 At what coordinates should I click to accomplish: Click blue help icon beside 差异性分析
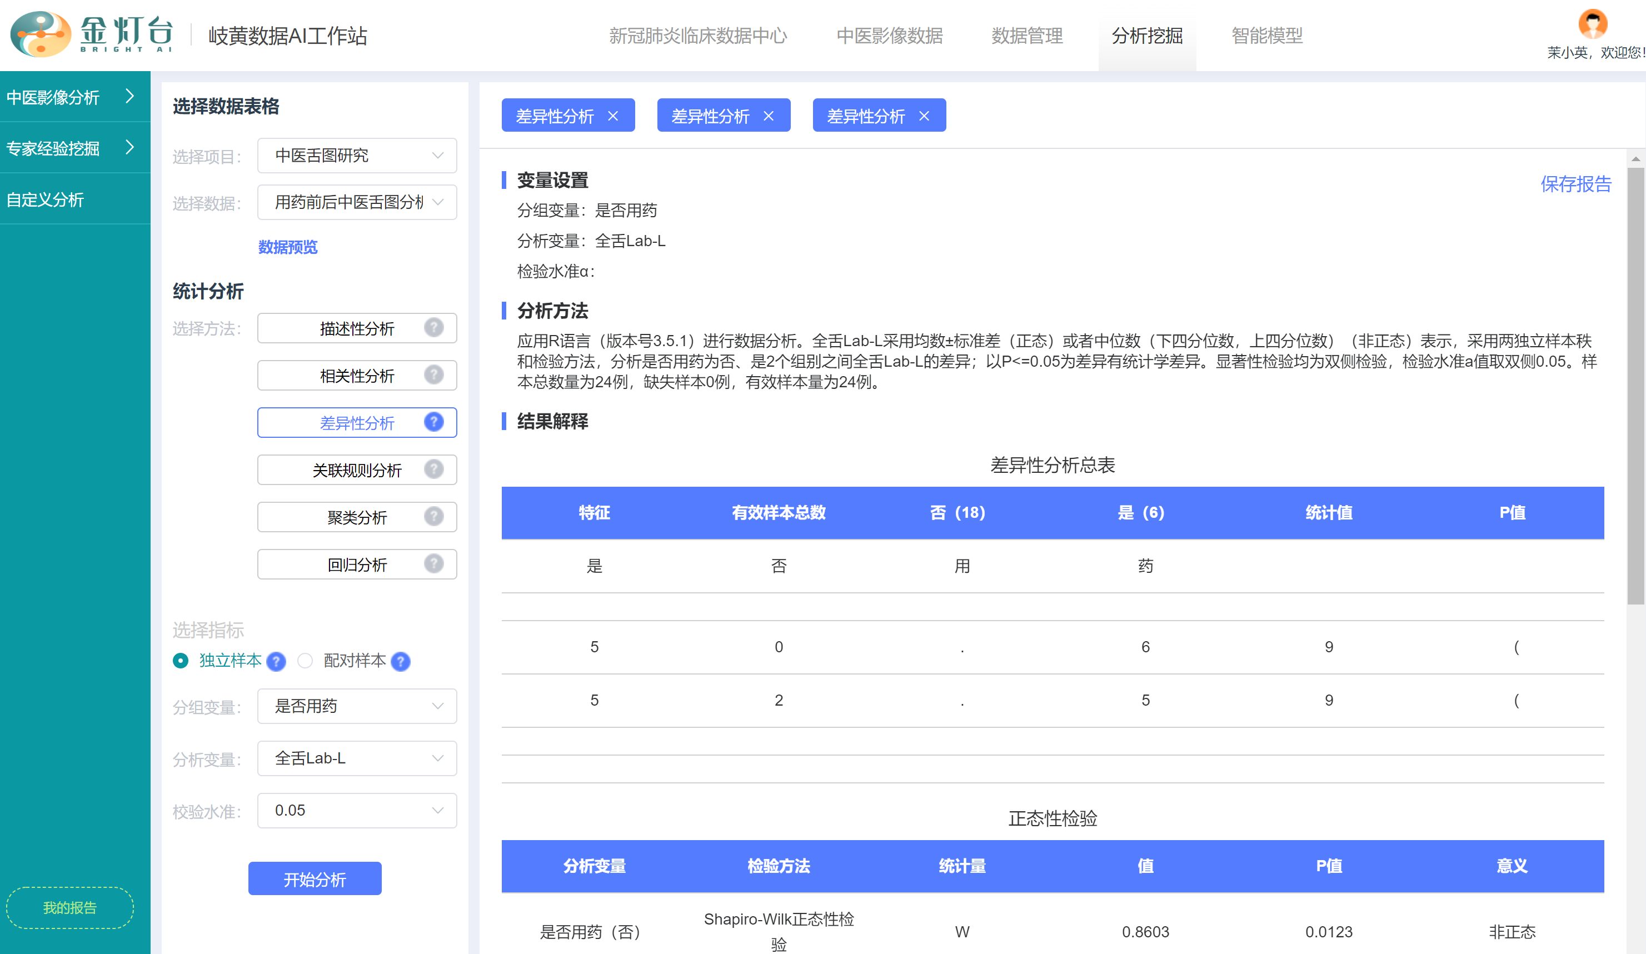tap(433, 422)
